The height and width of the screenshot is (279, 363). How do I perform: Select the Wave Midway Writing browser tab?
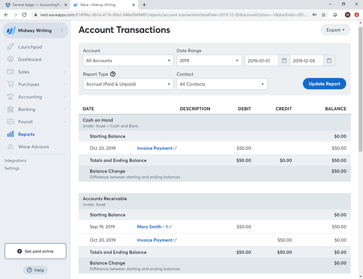(104, 5)
